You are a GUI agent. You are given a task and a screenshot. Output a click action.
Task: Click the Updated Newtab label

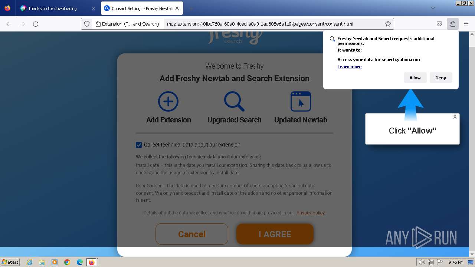click(301, 120)
